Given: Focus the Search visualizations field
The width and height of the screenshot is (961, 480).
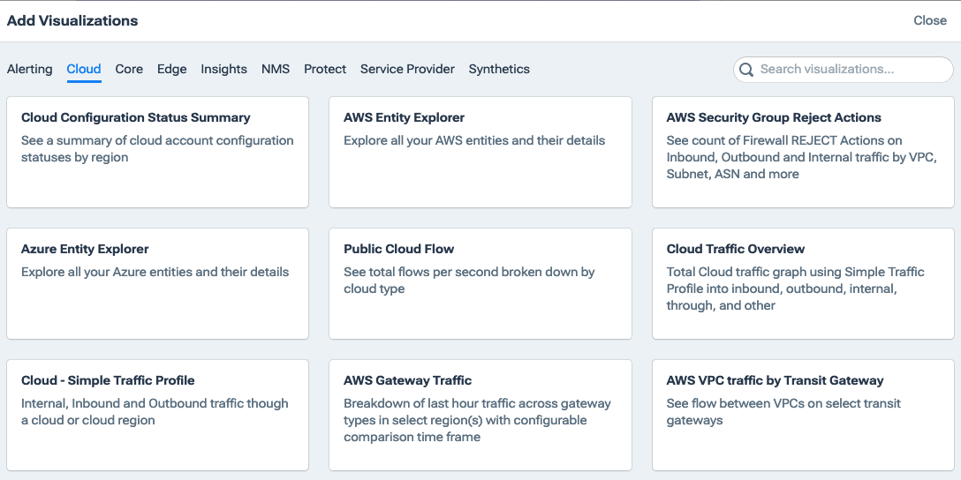Looking at the screenshot, I should pos(844,69).
